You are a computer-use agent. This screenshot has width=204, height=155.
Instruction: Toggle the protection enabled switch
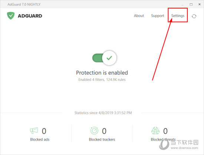tap(104, 58)
